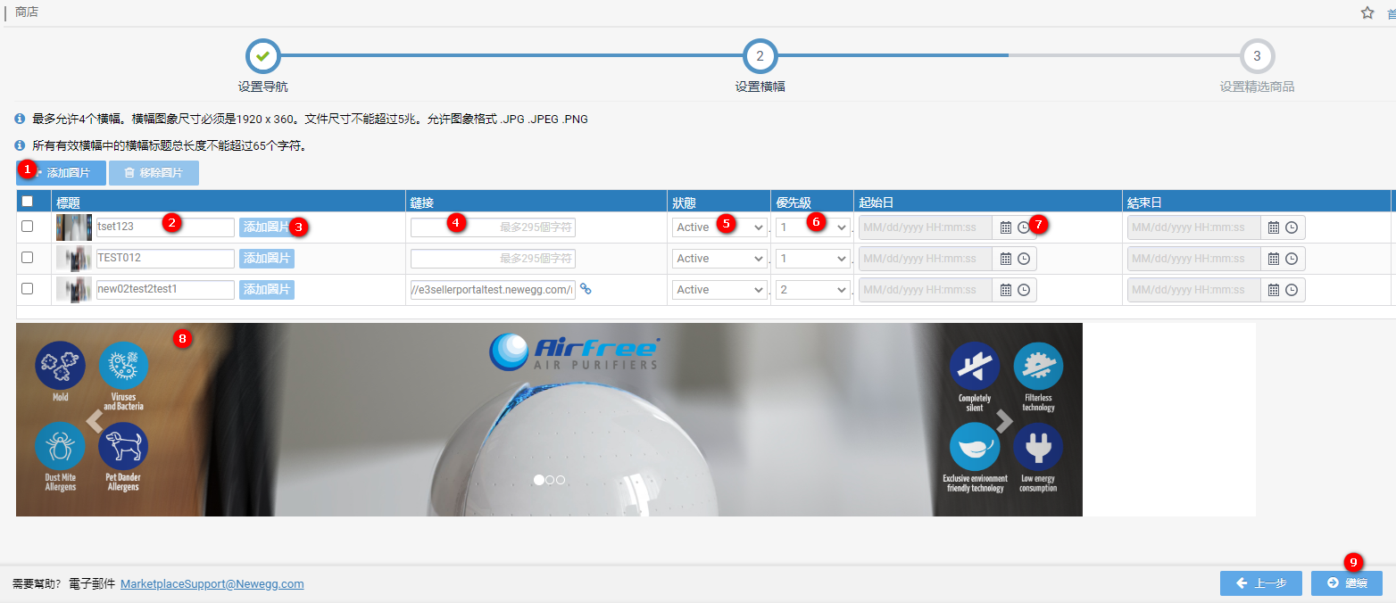Toggle the select-all checkbox in table header
The width and height of the screenshot is (1396, 603).
(x=27, y=202)
